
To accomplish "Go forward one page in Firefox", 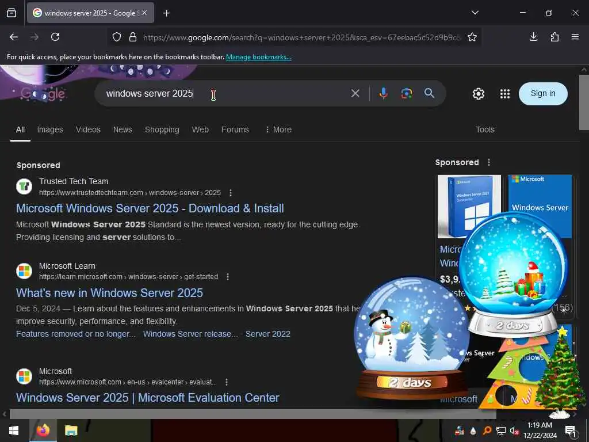I will coord(35,37).
